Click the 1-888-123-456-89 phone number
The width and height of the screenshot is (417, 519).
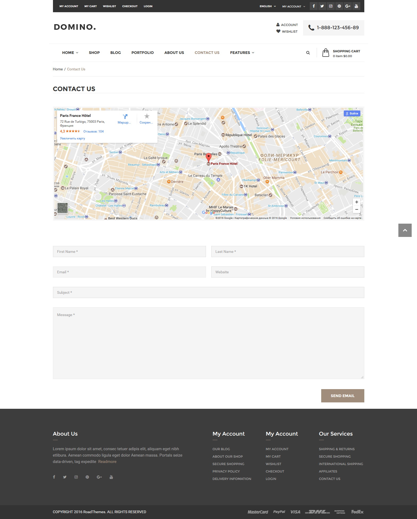(338, 28)
